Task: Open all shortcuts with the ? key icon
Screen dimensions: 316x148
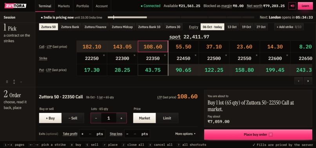Action: point(178,145)
